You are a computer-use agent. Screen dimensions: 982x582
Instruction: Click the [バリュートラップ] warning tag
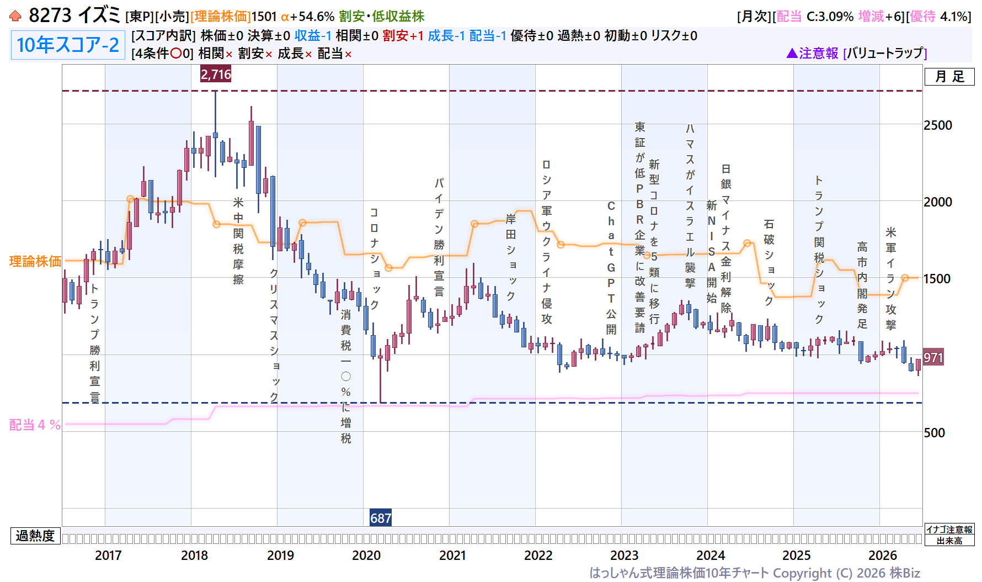click(x=885, y=53)
